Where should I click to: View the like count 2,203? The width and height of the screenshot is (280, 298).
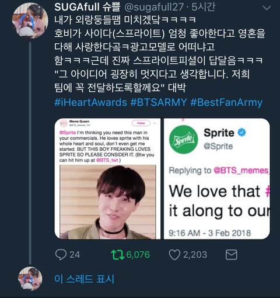[195, 255]
